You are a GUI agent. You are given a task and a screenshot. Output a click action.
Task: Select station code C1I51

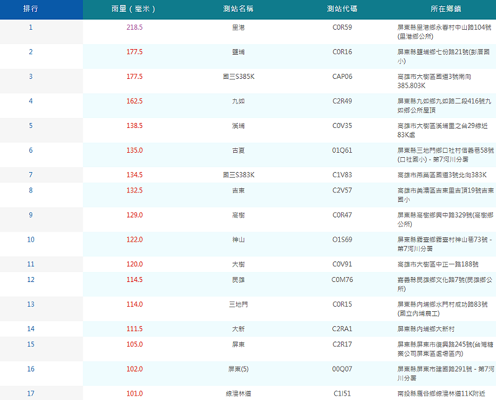click(342, 394)
